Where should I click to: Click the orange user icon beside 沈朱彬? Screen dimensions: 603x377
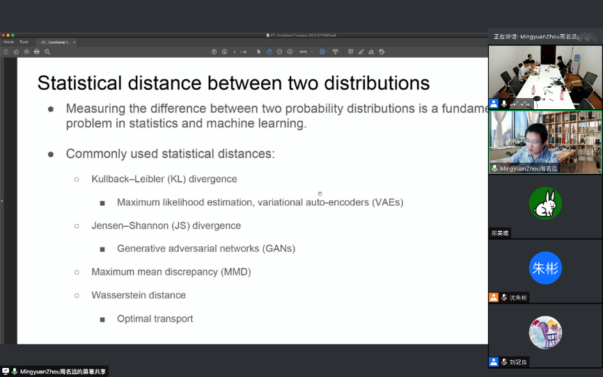[x=494, y=298]
